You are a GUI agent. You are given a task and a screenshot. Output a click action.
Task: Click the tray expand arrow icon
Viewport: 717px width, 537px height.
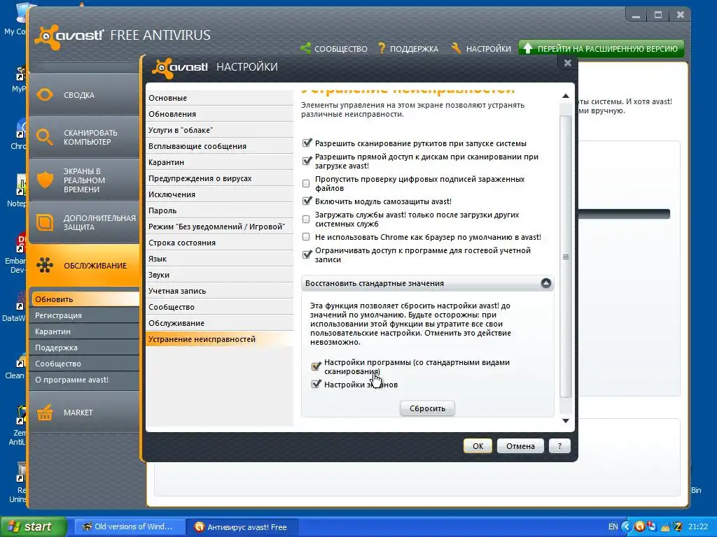point(627,527)
